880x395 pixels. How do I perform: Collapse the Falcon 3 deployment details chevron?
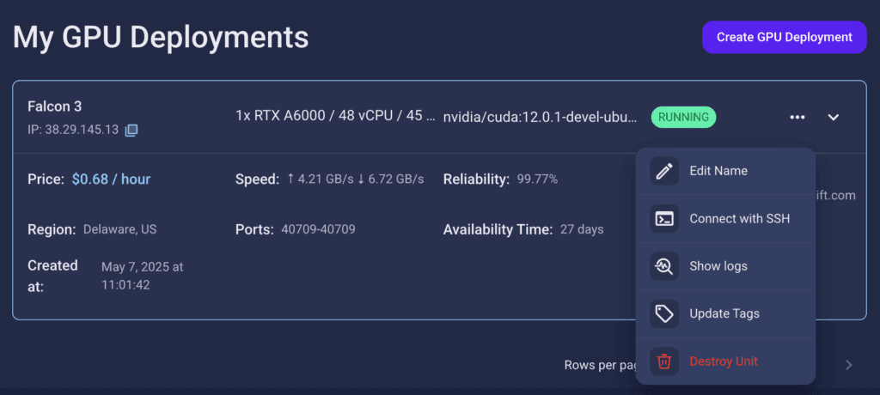click(833, 117)
